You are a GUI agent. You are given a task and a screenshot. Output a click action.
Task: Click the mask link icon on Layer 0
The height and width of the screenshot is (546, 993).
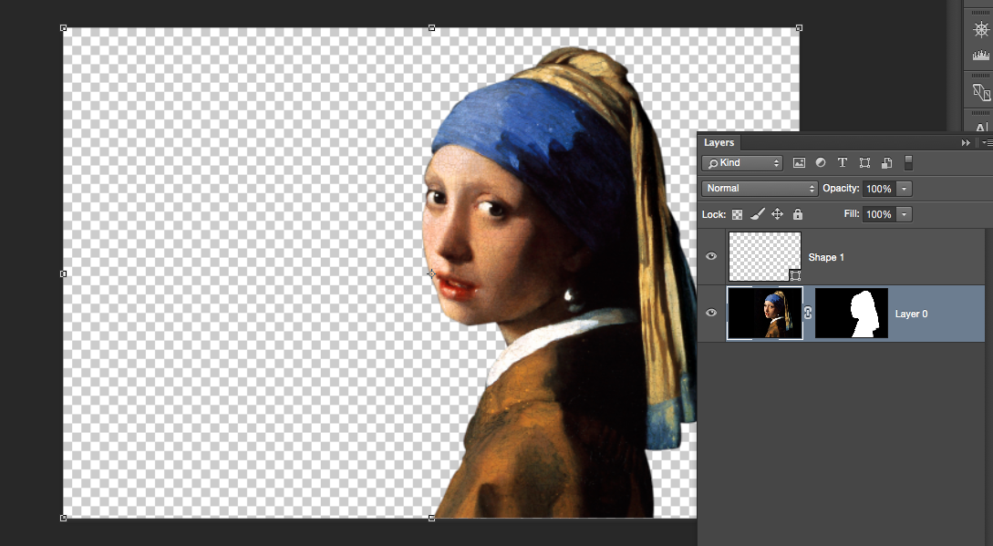pyautogui.click(x=808, y=313)
